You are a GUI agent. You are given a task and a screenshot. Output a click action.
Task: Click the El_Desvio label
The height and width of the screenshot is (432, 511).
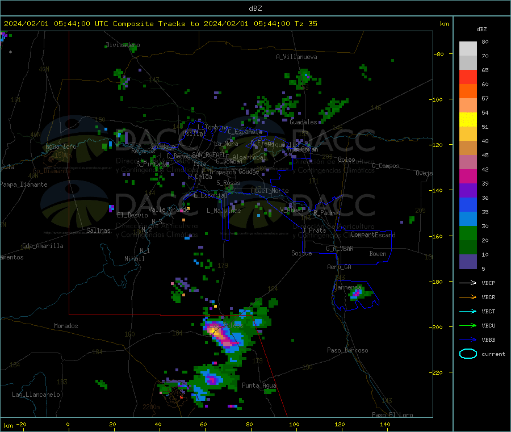coord(132,215)
